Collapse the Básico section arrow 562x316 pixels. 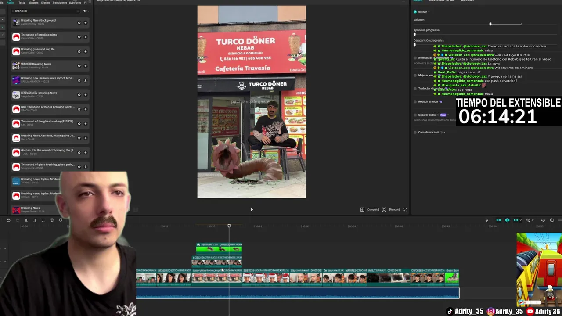click(429, 12)
